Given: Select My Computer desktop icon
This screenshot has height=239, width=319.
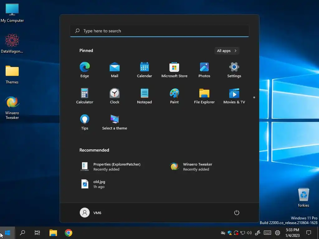Looking at the screenshot, I should pyautogui.click(x=12, y=13).
